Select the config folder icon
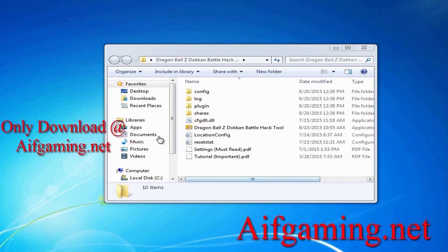The image size is (448, 252). tap(189, 91)
